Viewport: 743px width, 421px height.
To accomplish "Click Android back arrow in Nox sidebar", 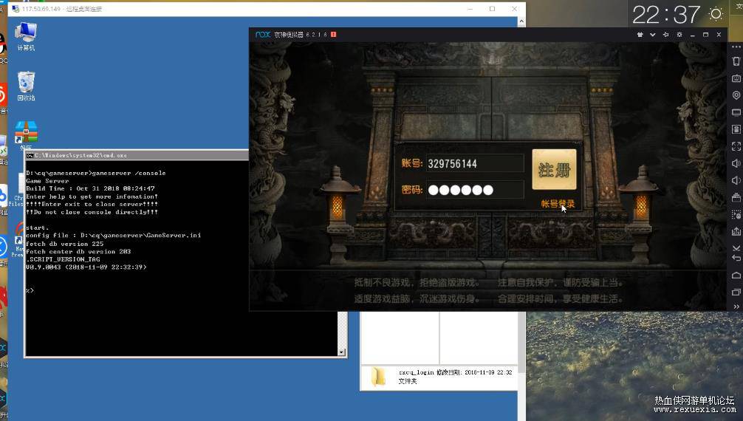I will pyautogui.click(x=736, y=259).
